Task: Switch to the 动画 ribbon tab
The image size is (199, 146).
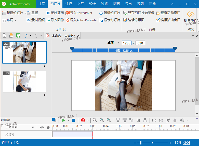Action: click(116, 4)
